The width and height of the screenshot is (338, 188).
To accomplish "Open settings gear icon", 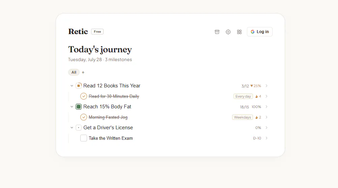I will 228,32.
